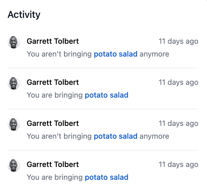Click Garrett Tolbert's avatar in the first activity entry

pyautogui.click(x=14, y=42)
